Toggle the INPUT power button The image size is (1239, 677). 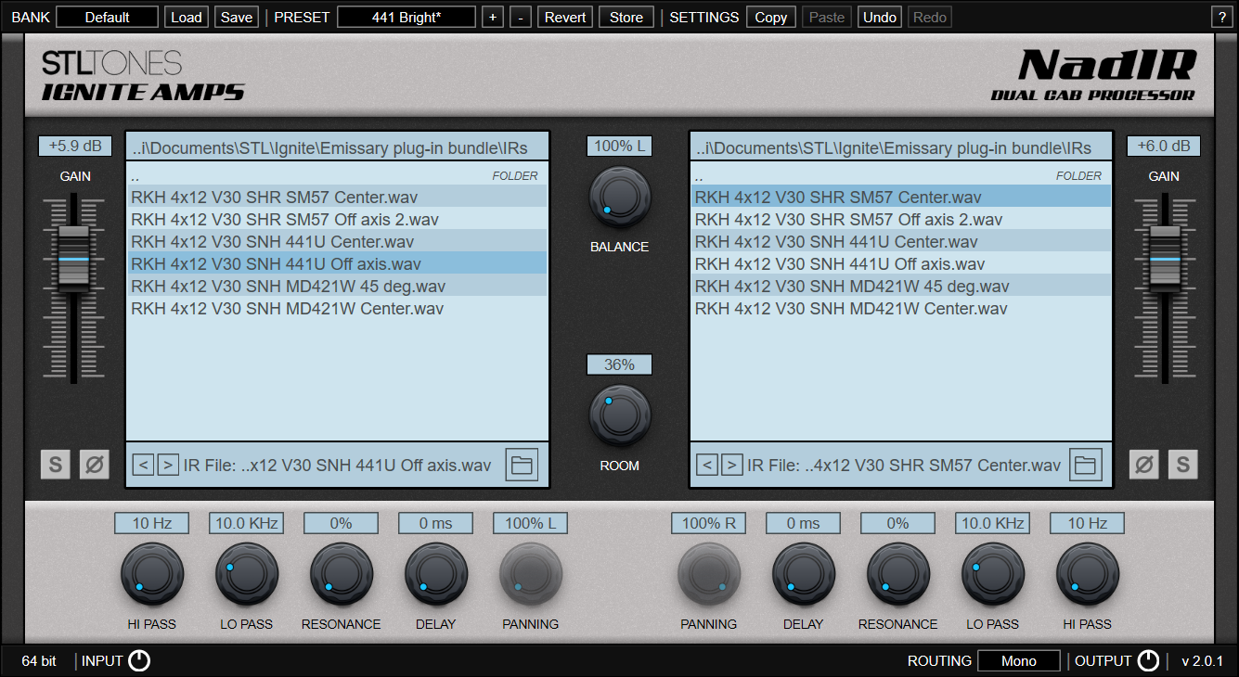pyautogui.click(x=139, y=661)
